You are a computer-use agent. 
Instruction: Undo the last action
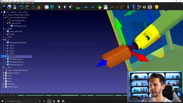click(x=22, y=7)
